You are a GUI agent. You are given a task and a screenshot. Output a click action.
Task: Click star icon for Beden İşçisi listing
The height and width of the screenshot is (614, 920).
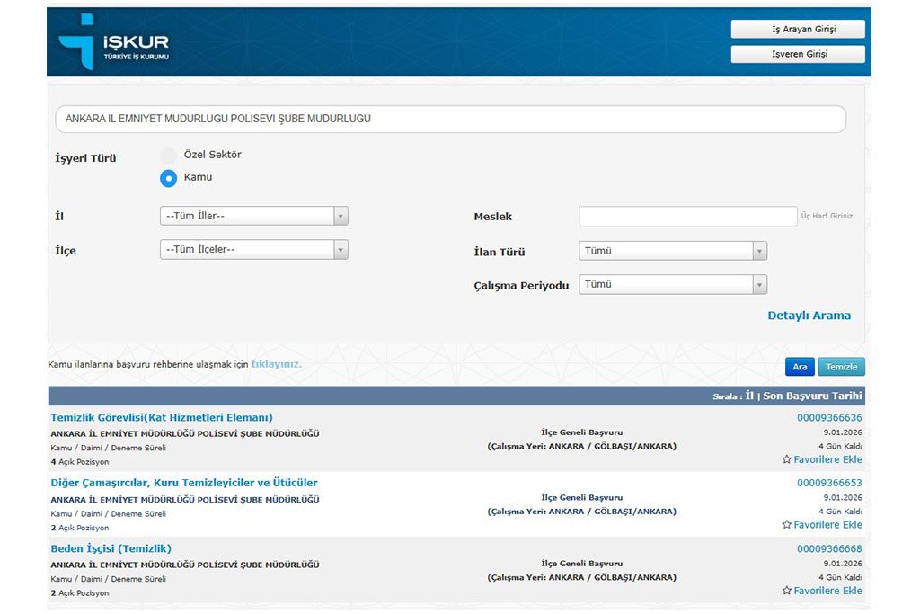click(787, 591)
